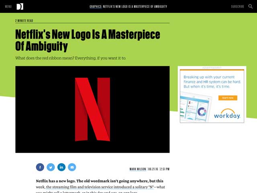Click header title 'Netflix's New Logo Is A Masterpiece'
This screenshot has height=193, width=257.
pos(135,6)
